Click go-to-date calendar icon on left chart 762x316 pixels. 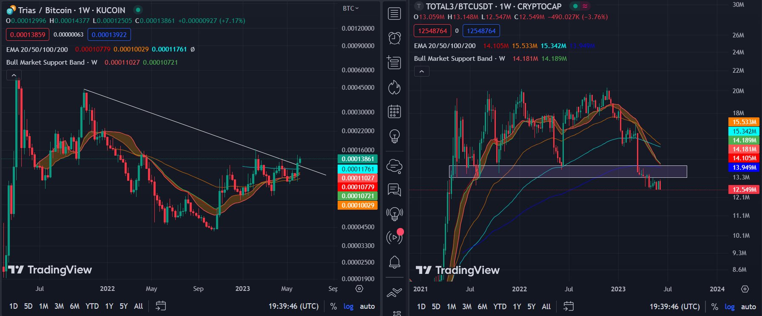pos(161,306)
